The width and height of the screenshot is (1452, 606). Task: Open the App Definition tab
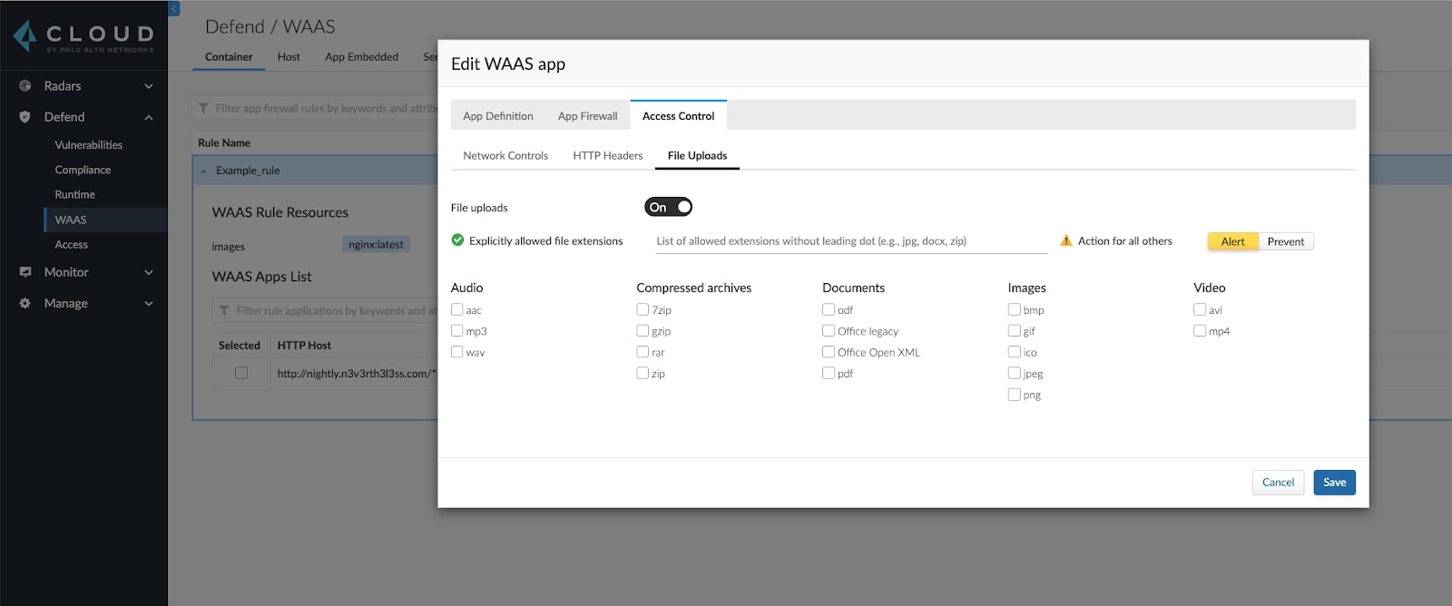(x=498, y=116)
